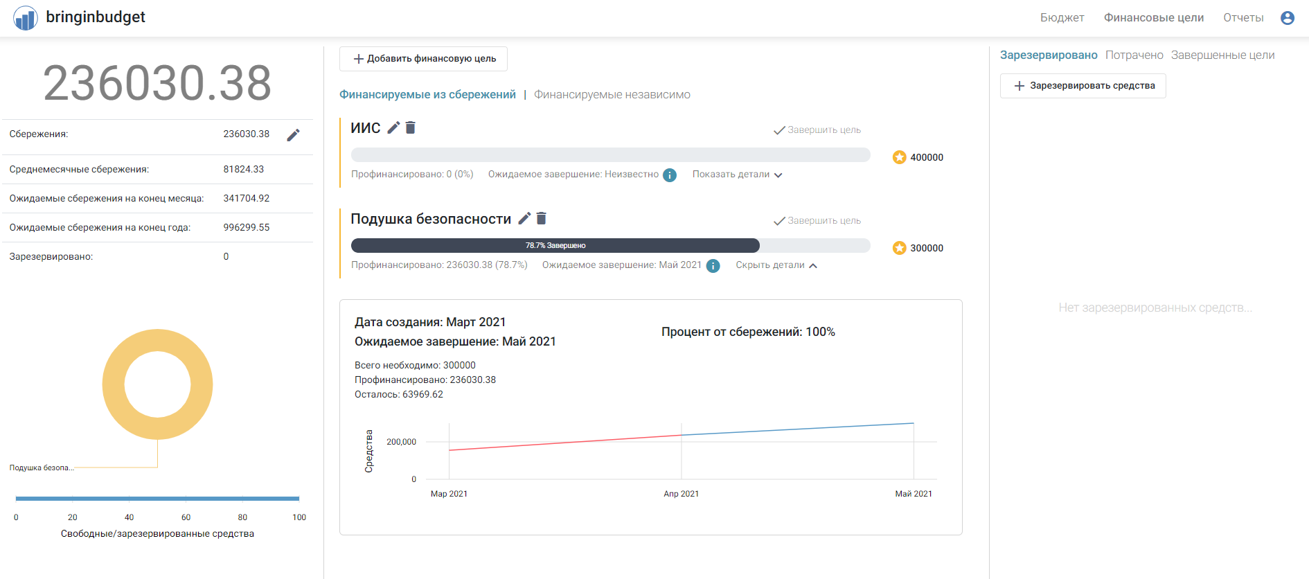The width and height of the screenshot is (1309, 579).
Task: Click Всего необходимо: 300000 text
Action: point(415,366)
